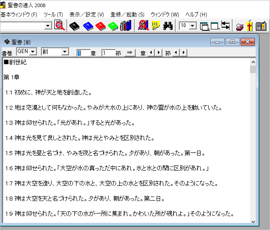Click verse 1:1 初めに text
Image resolution: width=270 pixels, height=230 pixels.
coord(48,92)
